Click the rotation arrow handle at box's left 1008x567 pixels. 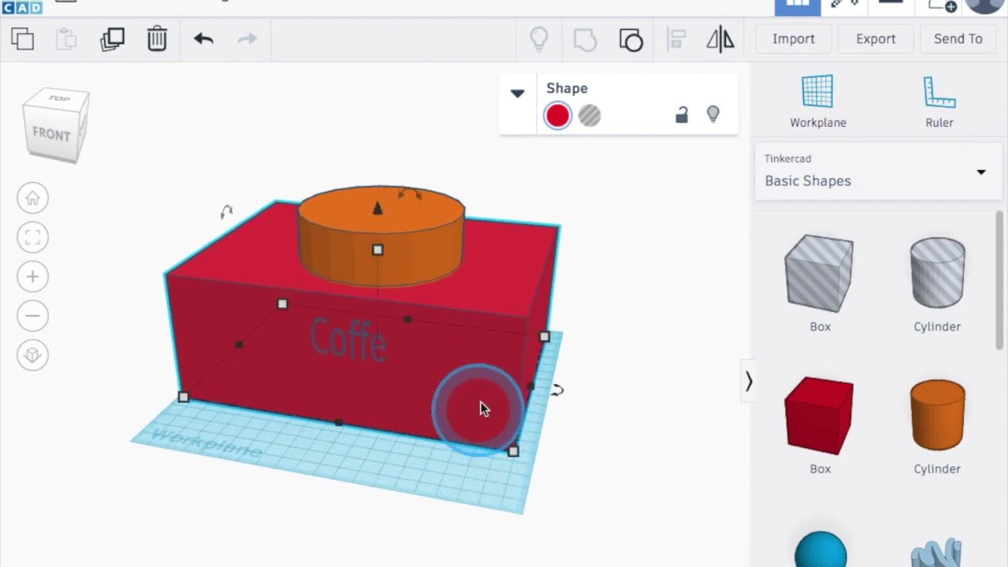(227, 211)
